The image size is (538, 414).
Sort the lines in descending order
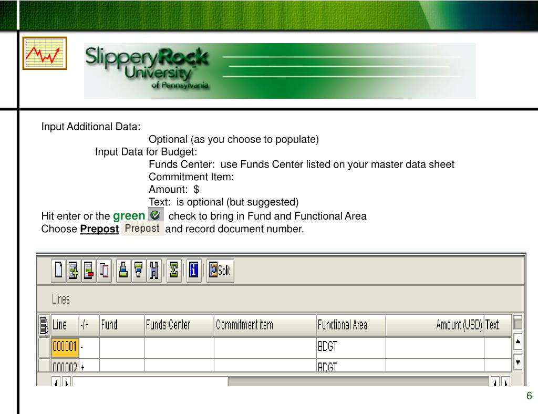pos(139,271)
